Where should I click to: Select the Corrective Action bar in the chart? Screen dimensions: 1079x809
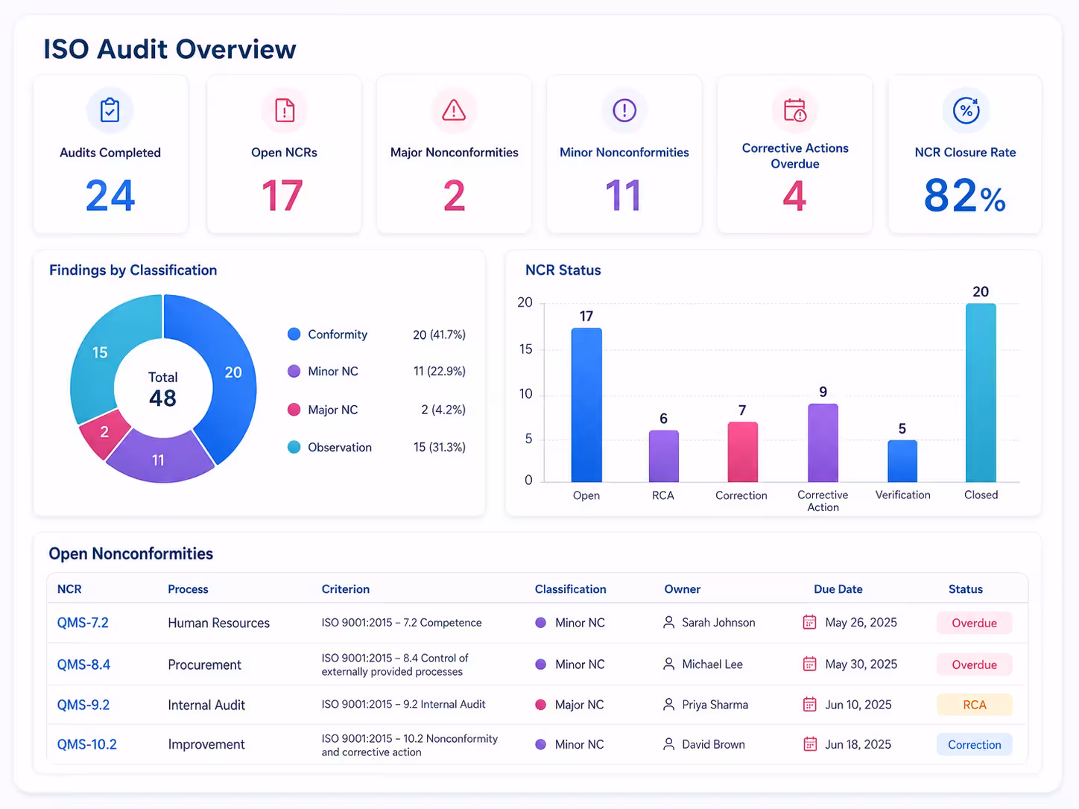click(823, 443)
